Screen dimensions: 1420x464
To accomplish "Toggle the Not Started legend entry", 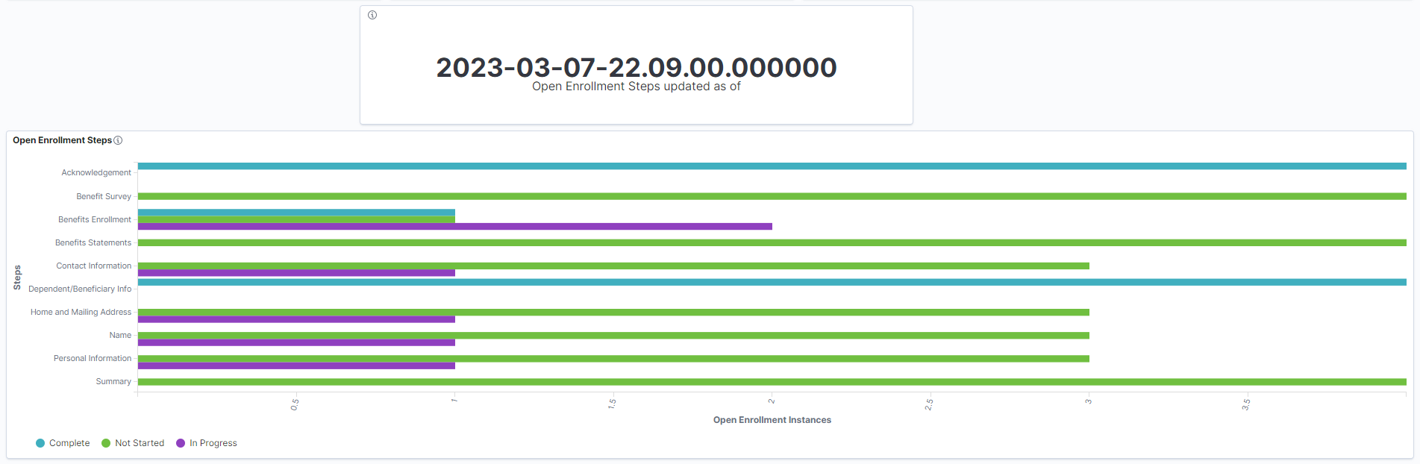I will pyautogui.click(x=133, y=443).
